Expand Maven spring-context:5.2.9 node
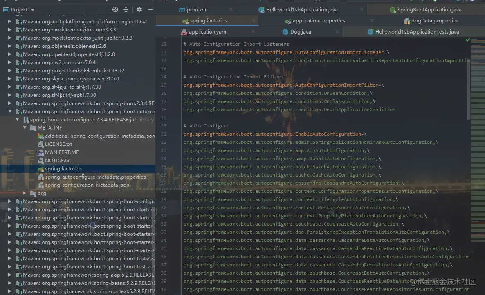Viewport: 485px width, 295px height. pyautogui.click(x=9, y=291)
